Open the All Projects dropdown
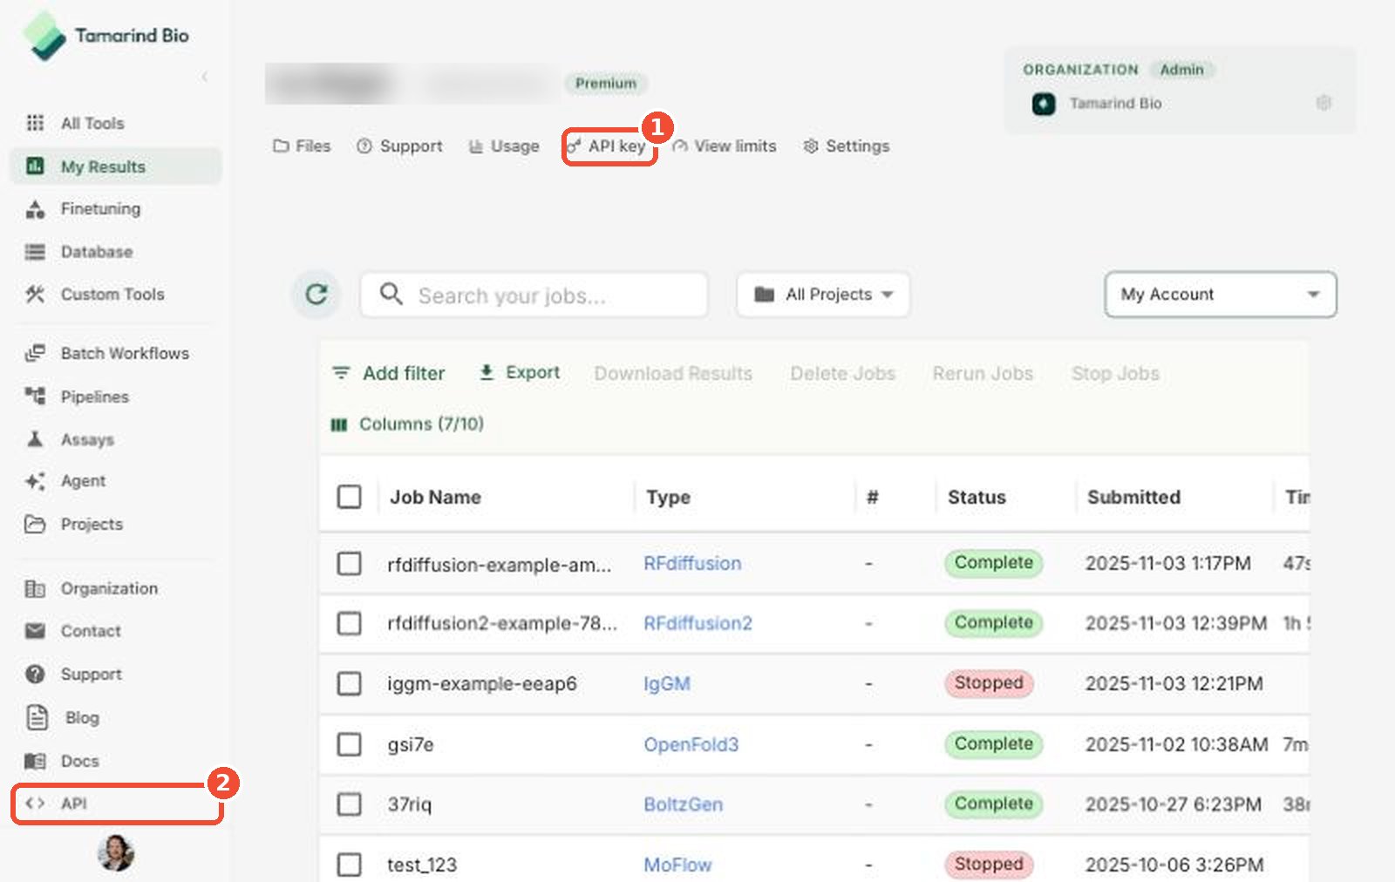1395x882 pixels. [x=823, y=295]
